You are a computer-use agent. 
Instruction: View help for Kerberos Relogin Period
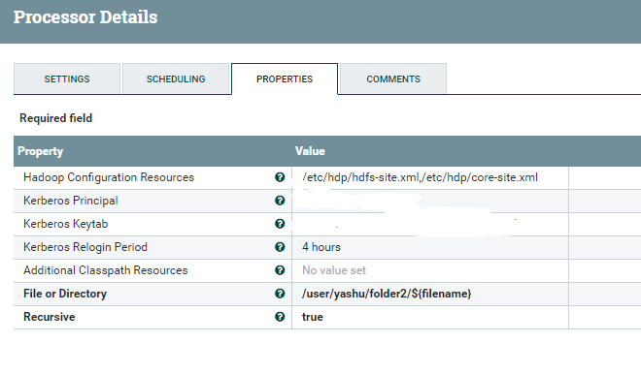coord(280,247)
